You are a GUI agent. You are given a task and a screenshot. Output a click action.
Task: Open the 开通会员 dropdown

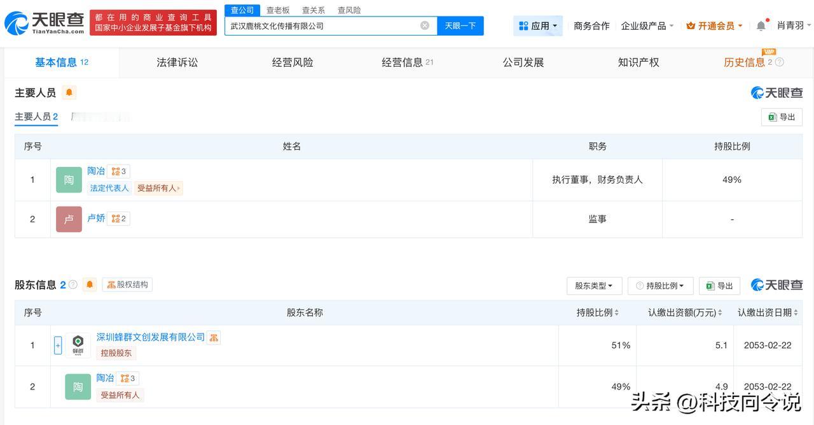coord(715,25)
